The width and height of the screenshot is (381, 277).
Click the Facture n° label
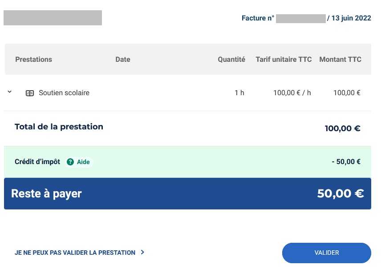[258, 18]
